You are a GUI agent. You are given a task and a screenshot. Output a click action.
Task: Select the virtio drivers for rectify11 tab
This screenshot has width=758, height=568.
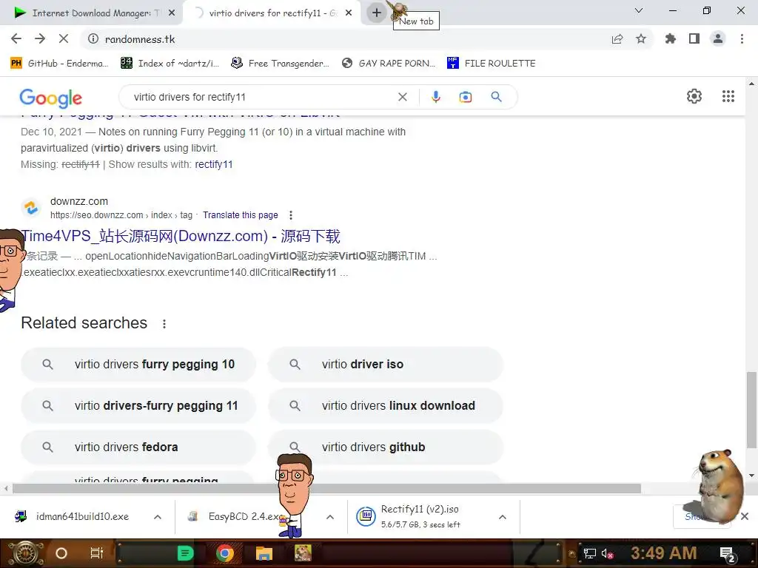pos(273,13)
